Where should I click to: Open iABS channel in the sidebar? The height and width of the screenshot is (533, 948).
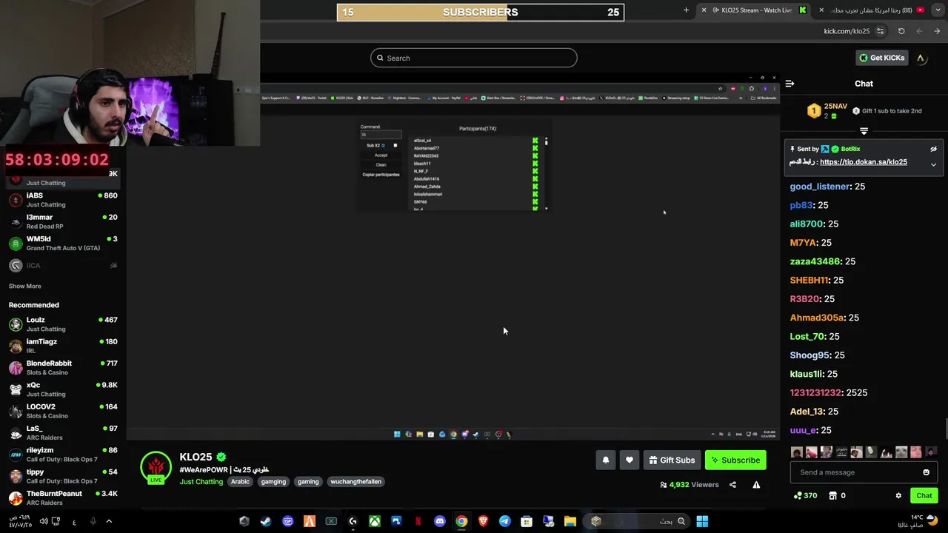point(63,200)
